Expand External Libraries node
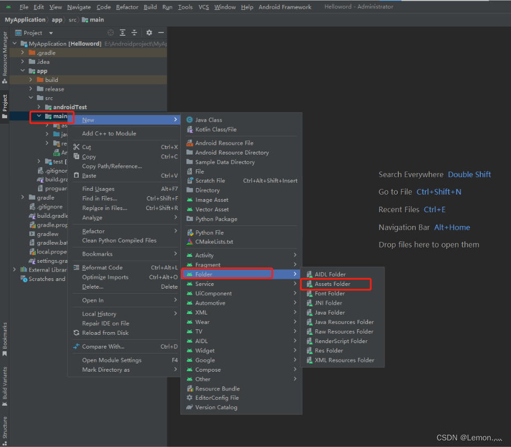Image resolution: width=511 pixels, height=447 pixels. coord(14,270)
